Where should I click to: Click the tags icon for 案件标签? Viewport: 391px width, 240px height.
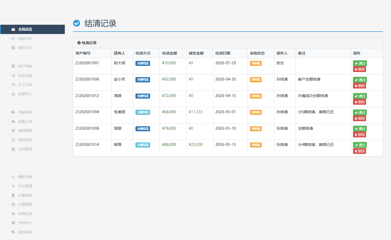pyautogui.click(x=13, y=232)
